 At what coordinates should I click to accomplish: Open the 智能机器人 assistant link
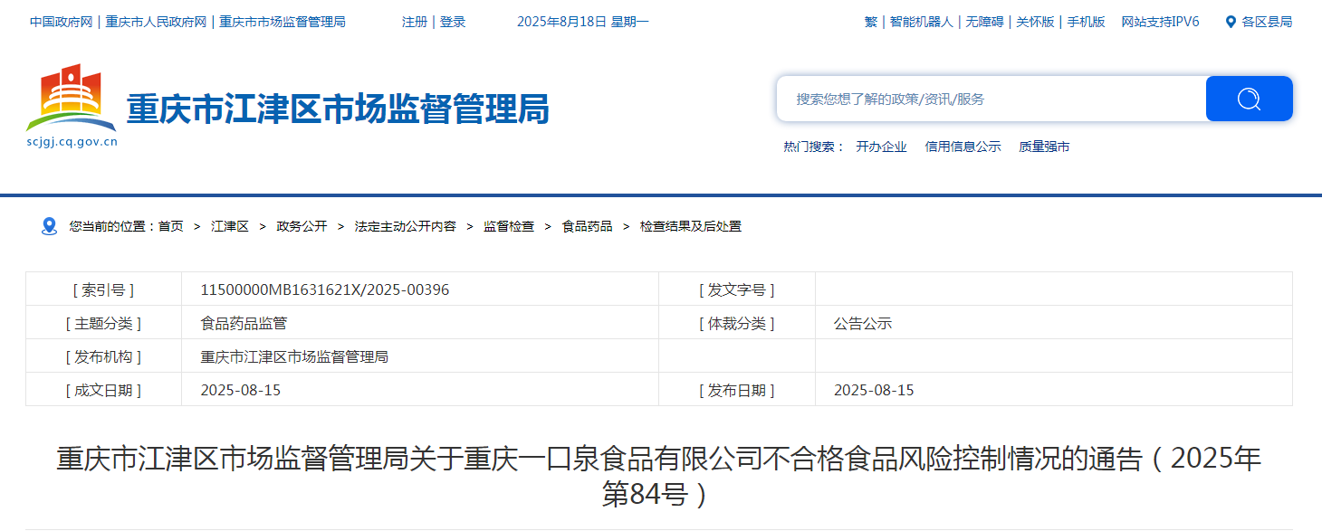(921, 22)
